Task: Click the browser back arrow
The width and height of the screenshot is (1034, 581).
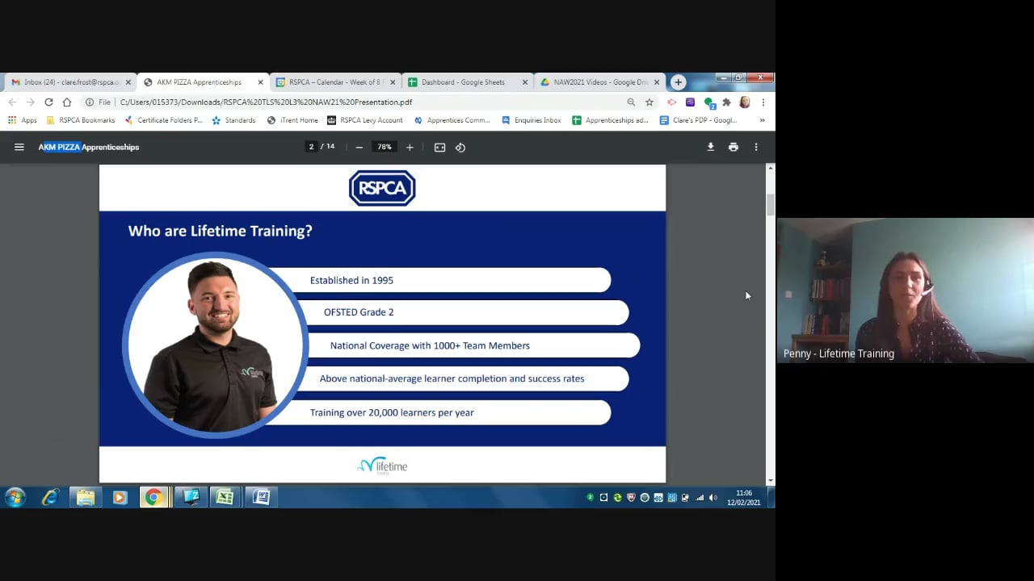Action: pos(12,102)
